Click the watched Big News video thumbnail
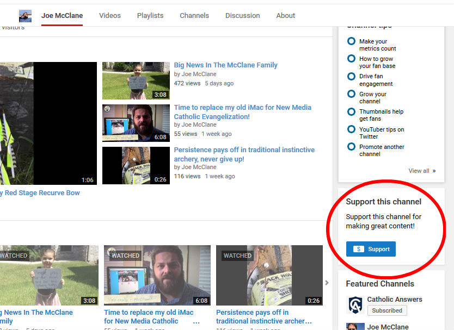454x330 pixels. pyautogui.click(x=50, y=275)
